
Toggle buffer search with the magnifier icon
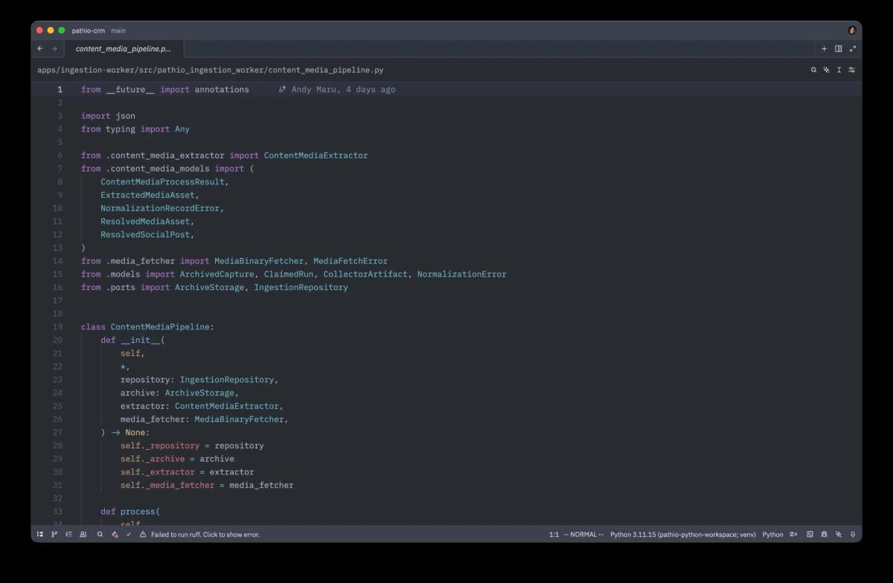click(x=813, y=69)
